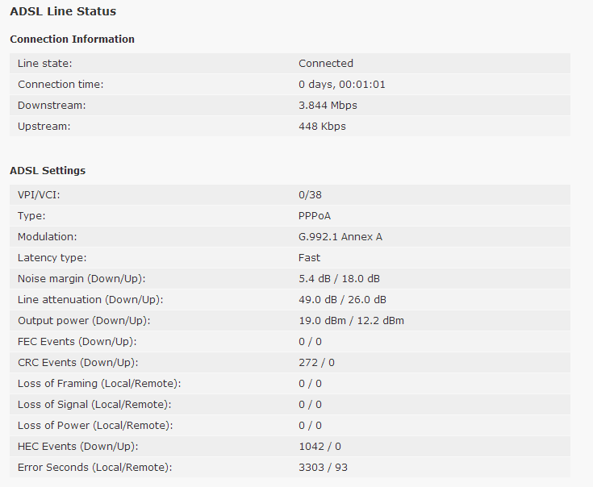Select the CRC Events 272 / 0 value
The width and height of the screenshot is (593, 487).
point(316,363)
